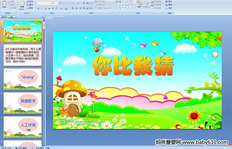The image size is (232, 149).
Task: Click the Delete slide icon
Action: tap(30, 8)
